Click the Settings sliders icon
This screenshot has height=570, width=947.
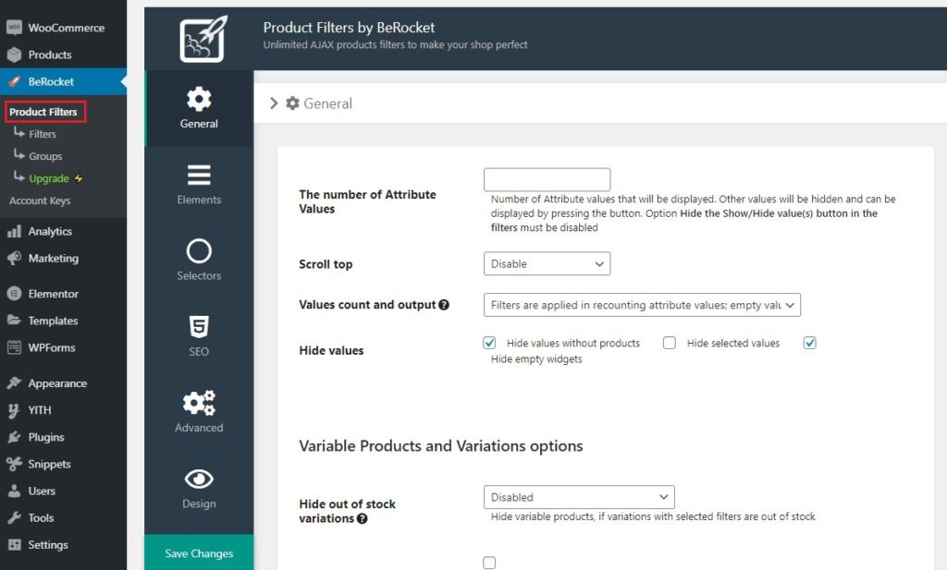14,545
